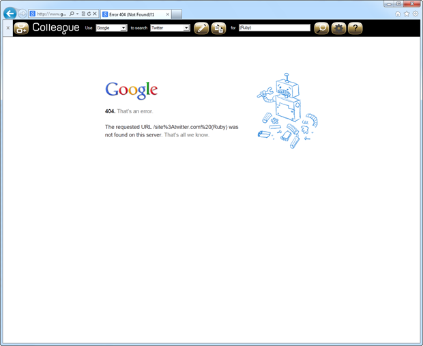The height and width of the screenshot is (346, 423).
Task: Go back with the browser back arrow
Action: coord(10,13)
